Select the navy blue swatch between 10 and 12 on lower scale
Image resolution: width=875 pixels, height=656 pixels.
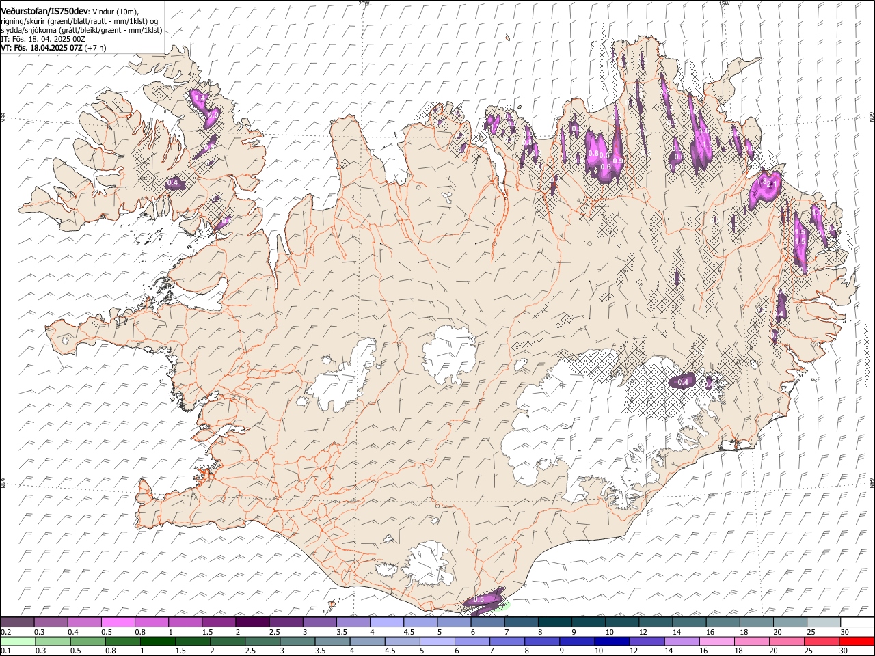pos(612,642)
